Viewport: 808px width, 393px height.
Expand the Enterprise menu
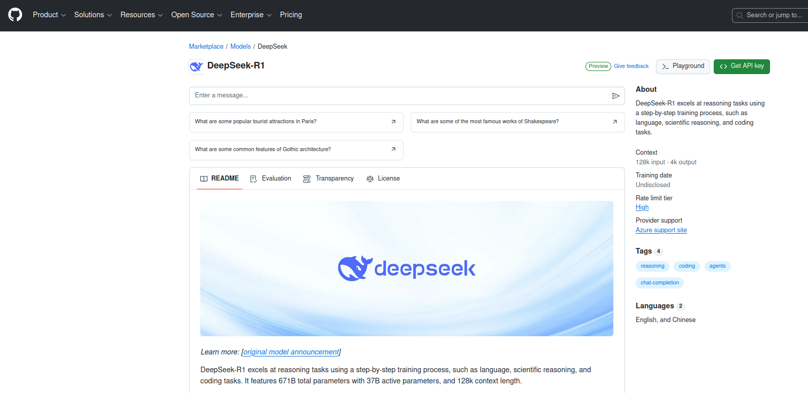point(251,15)
